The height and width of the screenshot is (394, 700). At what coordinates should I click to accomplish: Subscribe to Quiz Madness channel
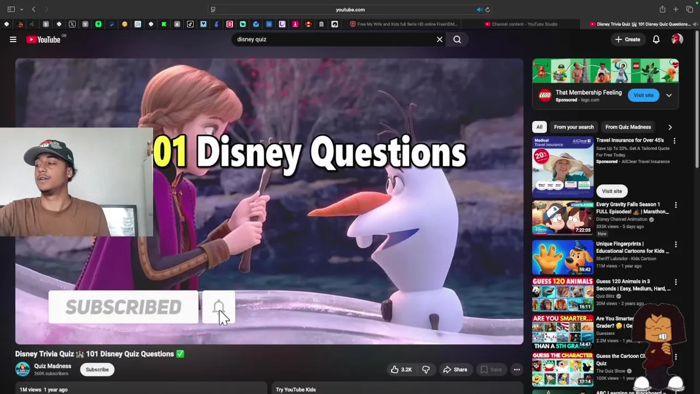(x=97, y=369)
